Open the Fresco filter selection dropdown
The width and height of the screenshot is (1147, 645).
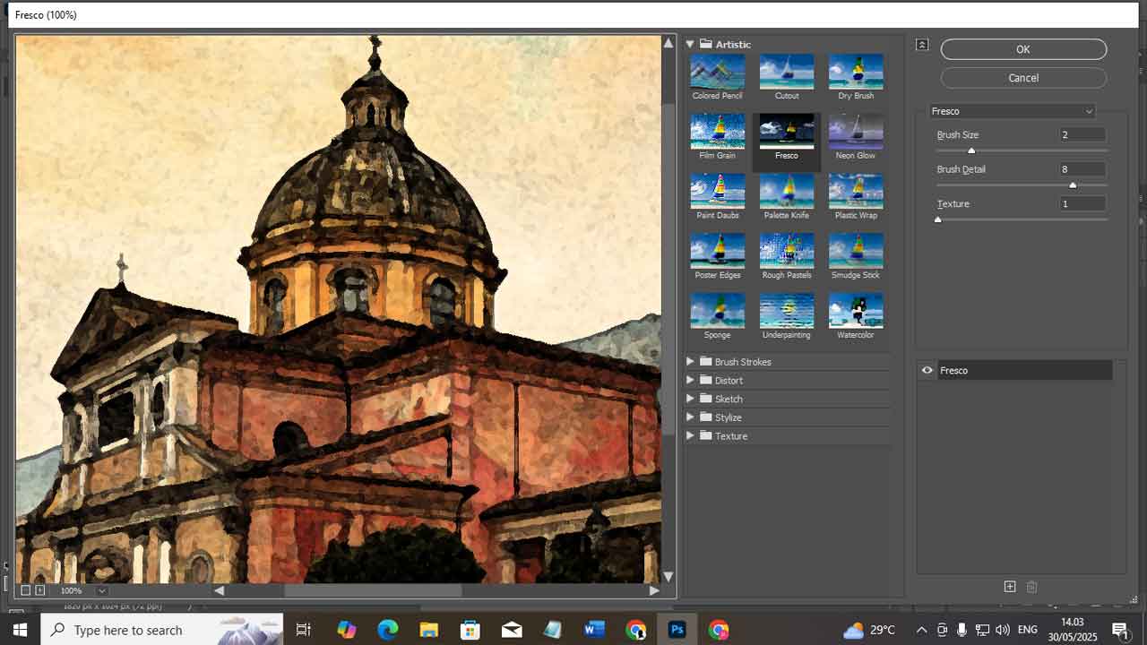pyautogui.click(x=1012, y=111)
